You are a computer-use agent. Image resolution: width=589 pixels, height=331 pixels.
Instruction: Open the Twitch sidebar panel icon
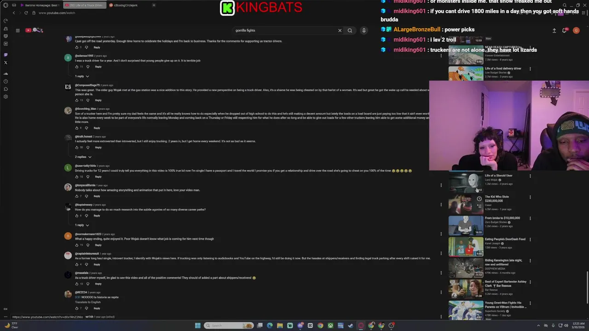pyautogui.click(x=6, y=55)
